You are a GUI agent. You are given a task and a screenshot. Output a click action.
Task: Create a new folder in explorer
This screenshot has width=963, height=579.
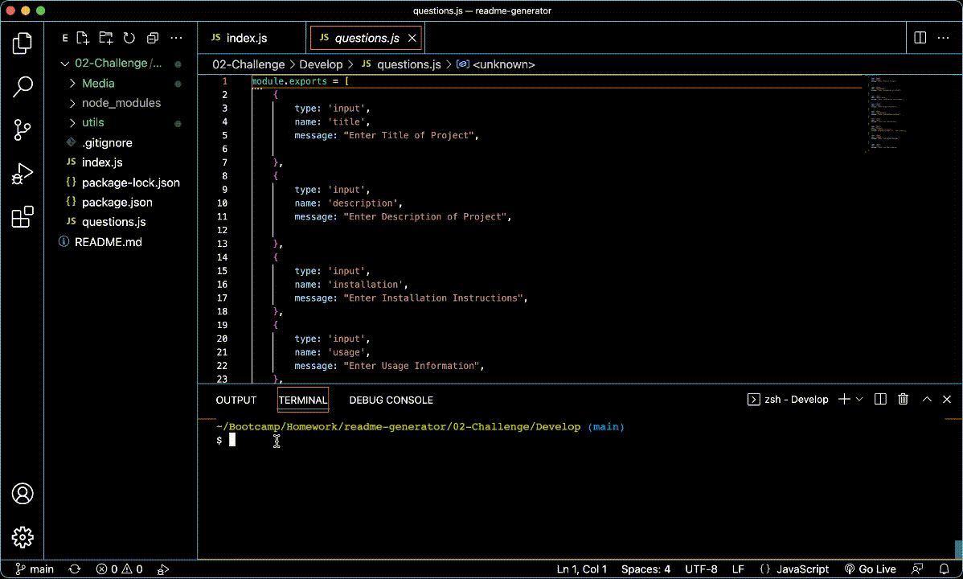(x=105, y=38)
